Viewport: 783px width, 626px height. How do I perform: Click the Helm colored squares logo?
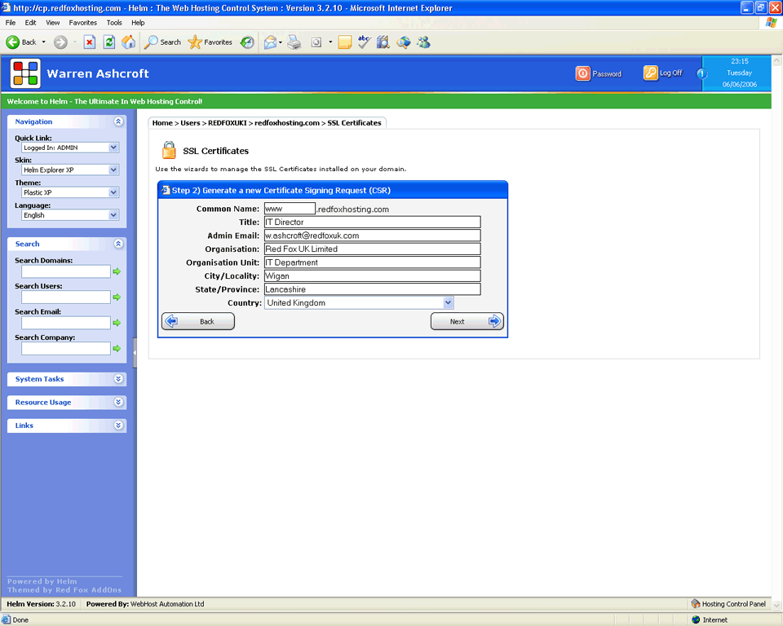(25, 73)
